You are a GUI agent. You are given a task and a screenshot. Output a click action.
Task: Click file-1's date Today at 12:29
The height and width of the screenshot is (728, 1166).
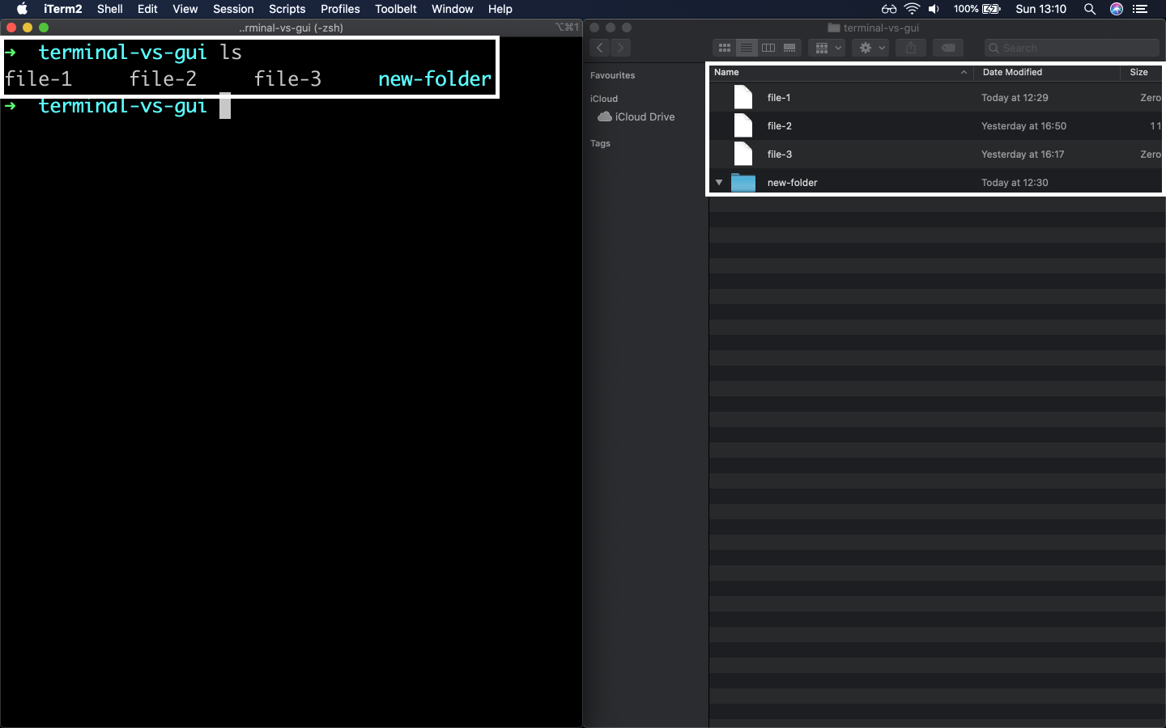(x=1015, y=98)
